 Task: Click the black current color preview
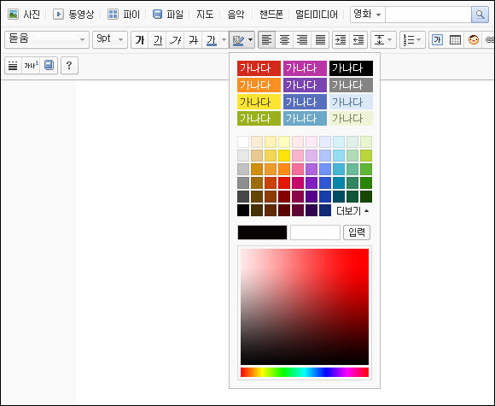point(262,232)
